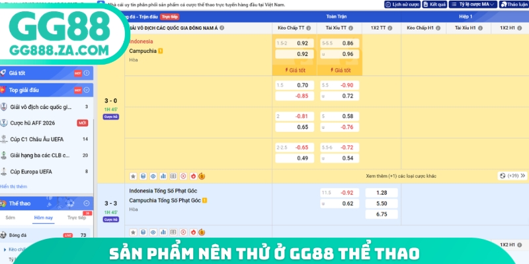The height and width of the screenshot is (264, 529).
Task: Select Bóng đá sport with 73 matches
Action: pyautogui.click(x=44, y=235)
